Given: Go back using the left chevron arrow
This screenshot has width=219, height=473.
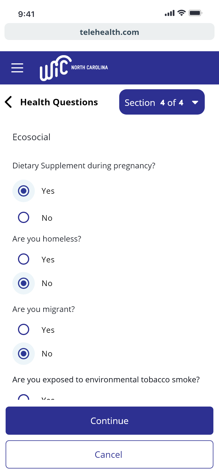Looking at the screenshot, I should coord(8,102).
